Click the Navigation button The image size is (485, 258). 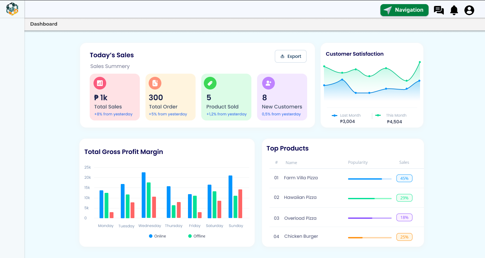click(x=404, y=10)
